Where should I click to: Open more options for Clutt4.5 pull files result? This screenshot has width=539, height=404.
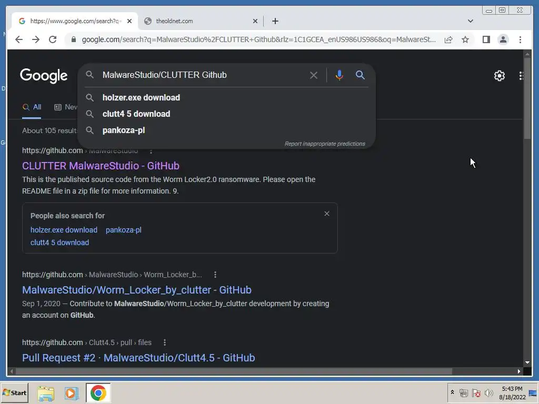click(165, 342)
